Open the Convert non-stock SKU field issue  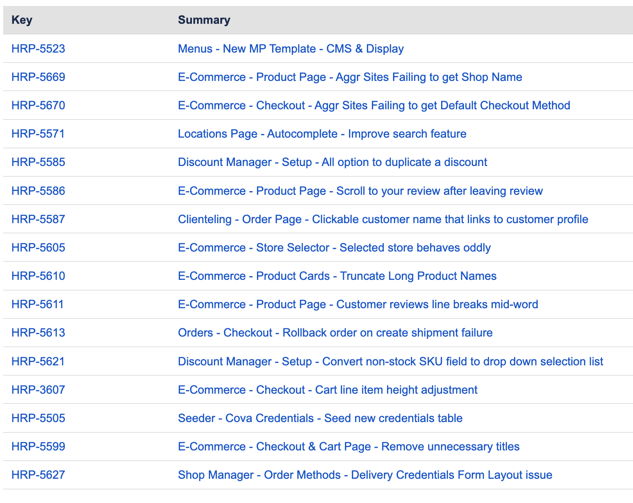click(390, 361)
